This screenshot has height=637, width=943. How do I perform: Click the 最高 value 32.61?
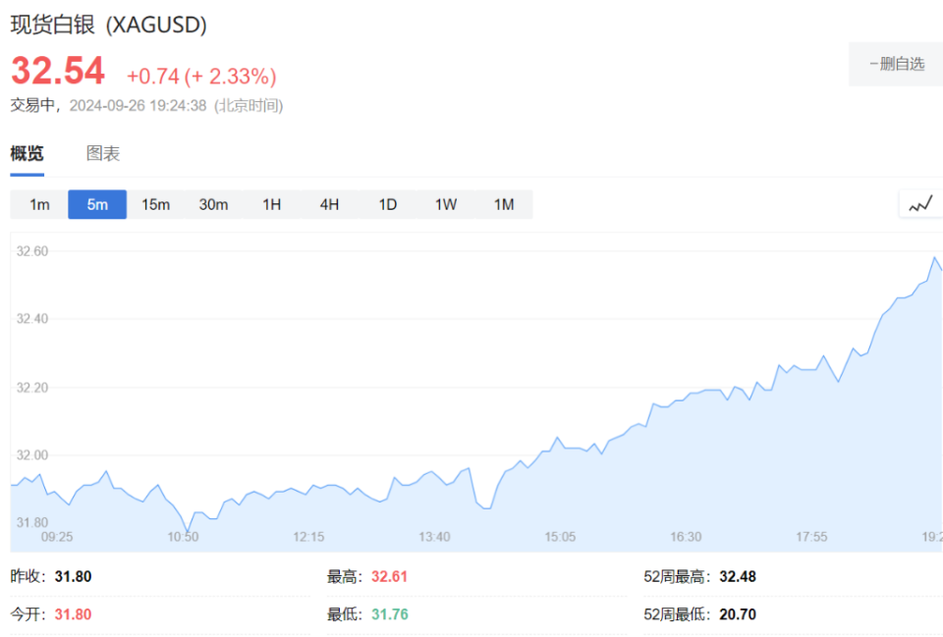(x=389, y=576)
